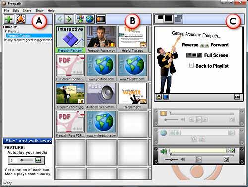Click the green speaker icon in audio panel
The height and width of the screenshot is (187, 248).
point(164,151)
